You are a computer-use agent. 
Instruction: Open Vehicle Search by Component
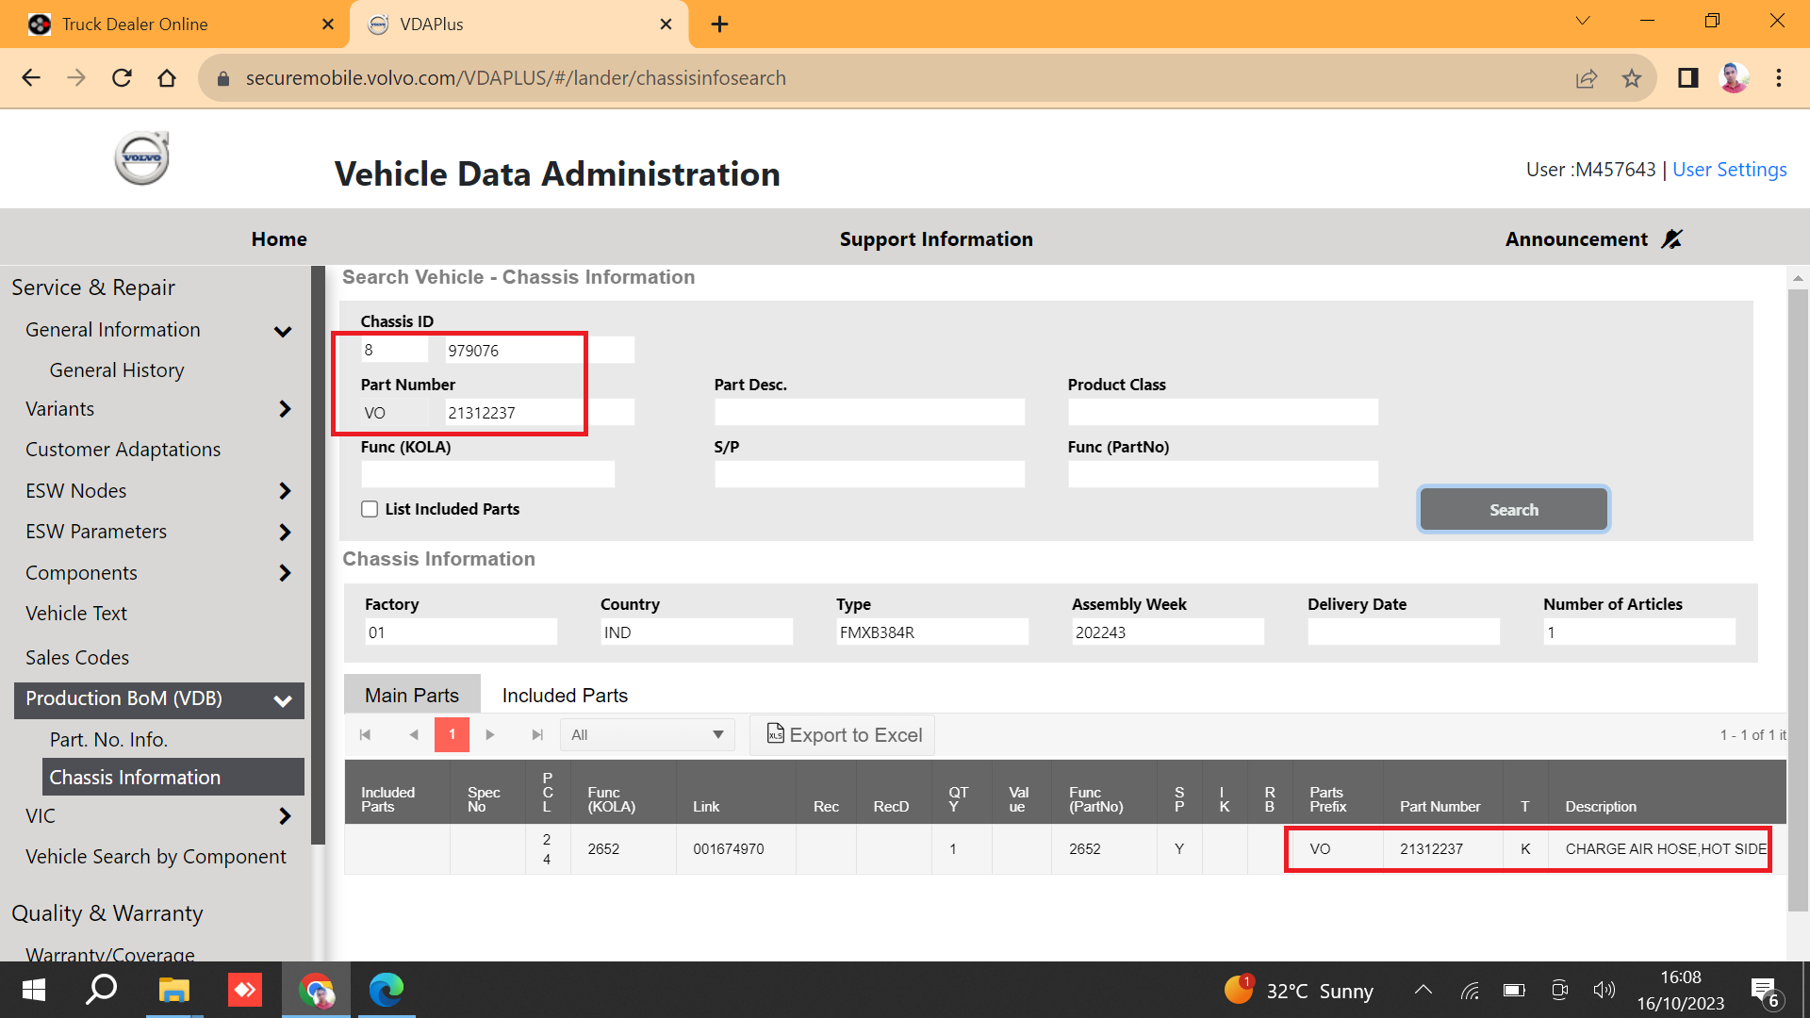click(x=156, y=857)
